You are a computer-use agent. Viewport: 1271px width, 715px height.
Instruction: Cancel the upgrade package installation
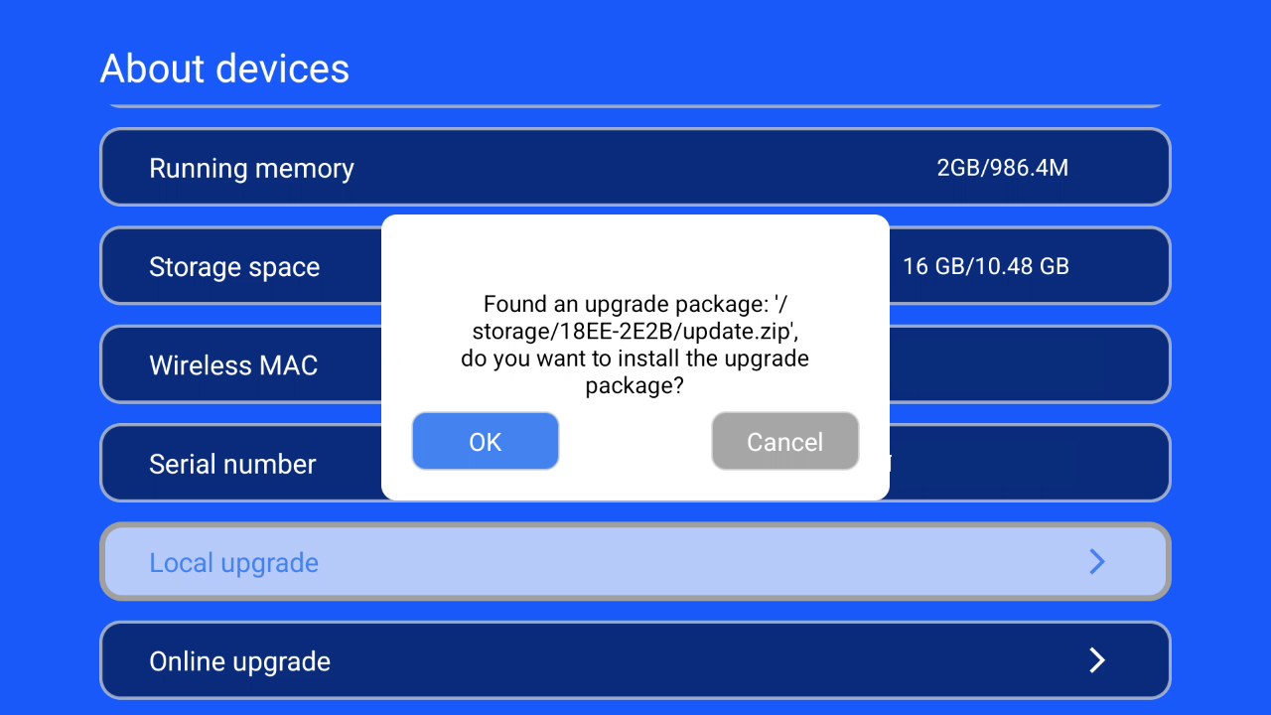(784, 441)
